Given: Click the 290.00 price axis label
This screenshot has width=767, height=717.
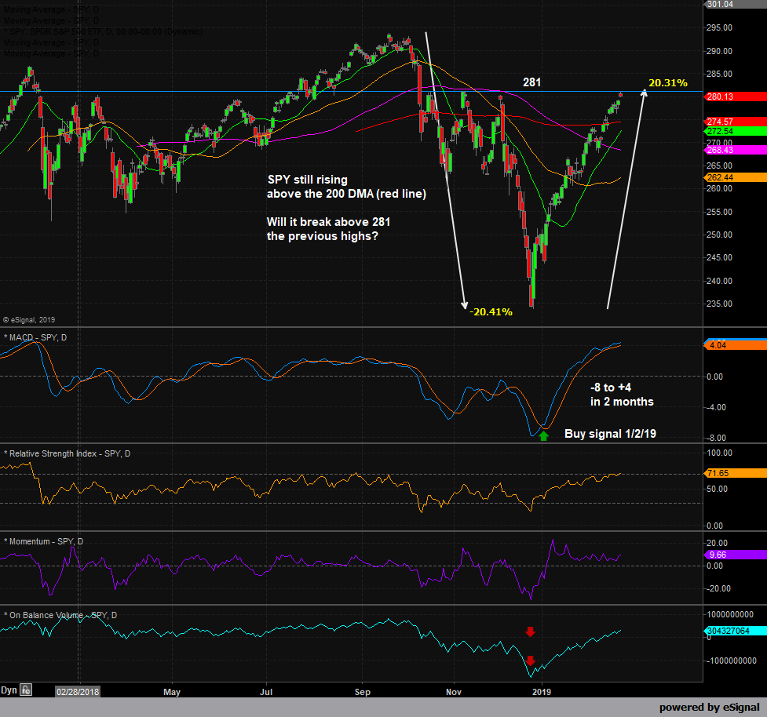Looking at the screenshot, I should [x=719, y=51].
